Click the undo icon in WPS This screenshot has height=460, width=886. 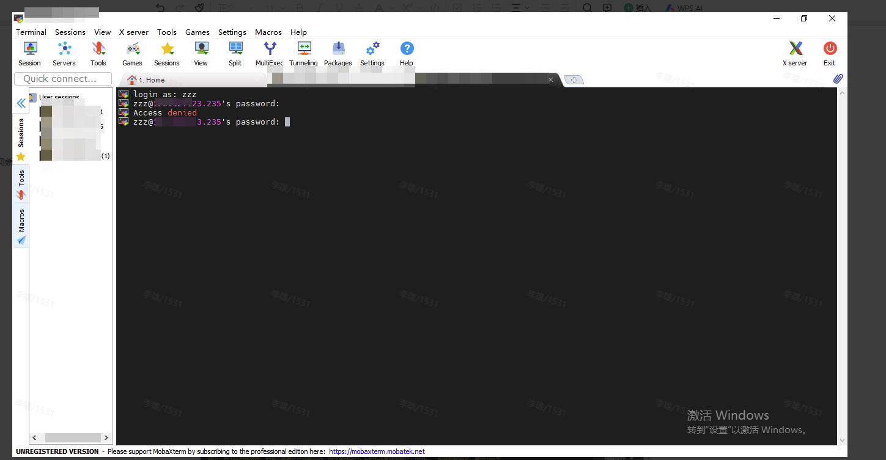tap(160, 7)
